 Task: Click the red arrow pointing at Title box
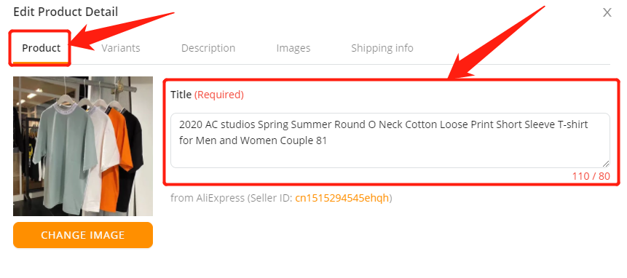coord(496,42)
